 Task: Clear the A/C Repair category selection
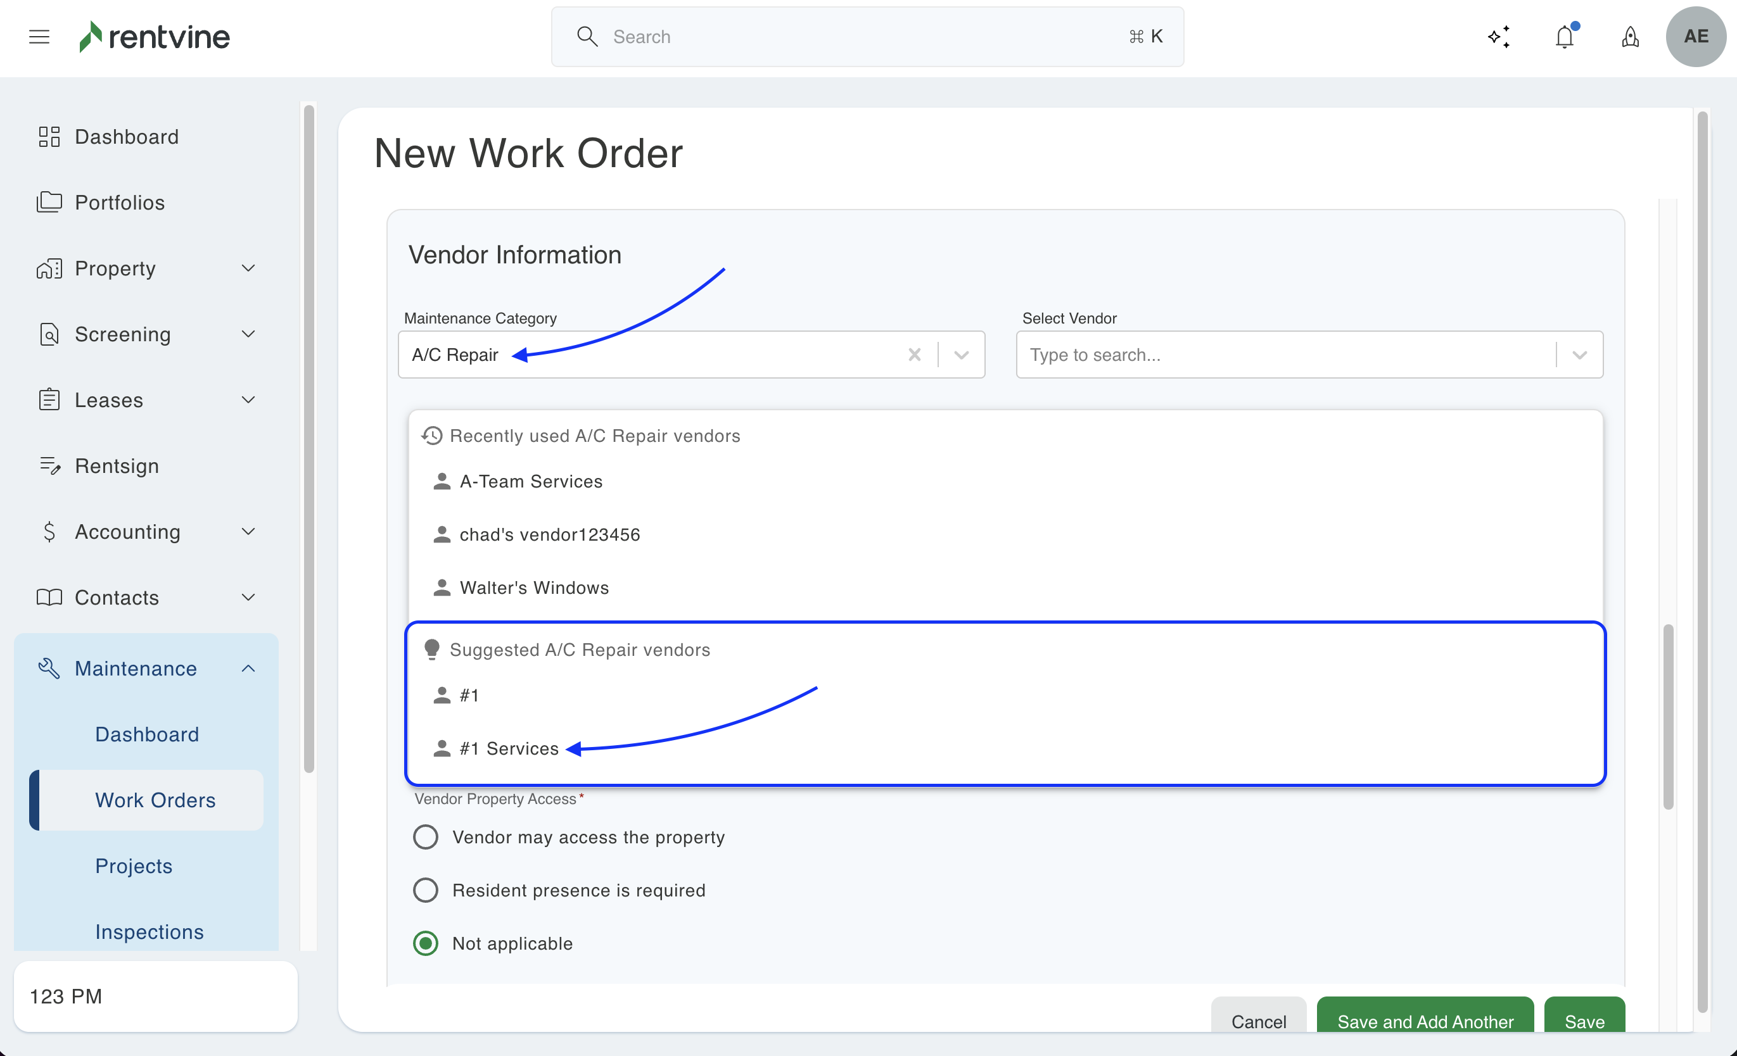914,355
